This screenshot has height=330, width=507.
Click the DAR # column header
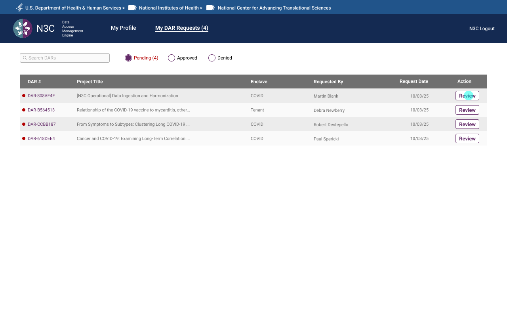click(x=34, y=81)
